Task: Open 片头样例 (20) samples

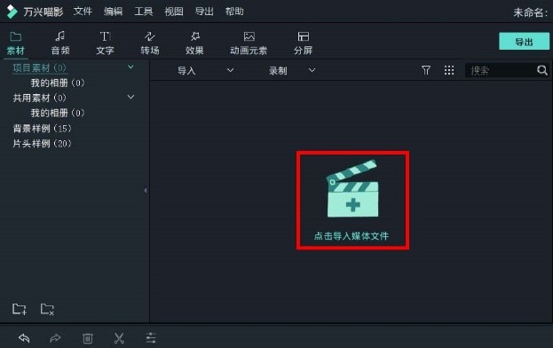Action: (42, 144)
